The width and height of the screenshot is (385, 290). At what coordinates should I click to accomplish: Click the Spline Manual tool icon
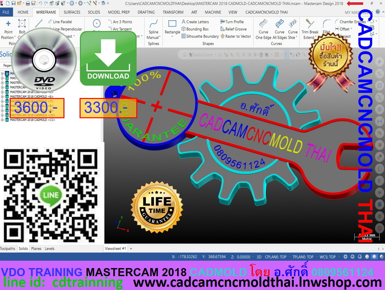[154, 24]
